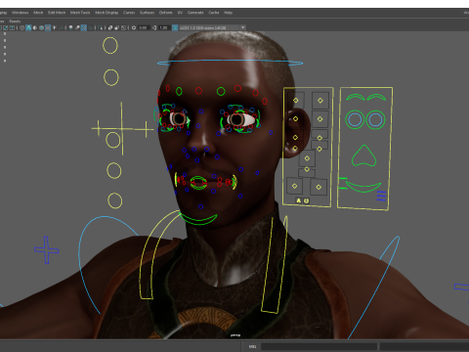Toggle depth of field icon
The height and width of the screenshot is (352, 469).
pyautogui.click(x=90, y=27)
